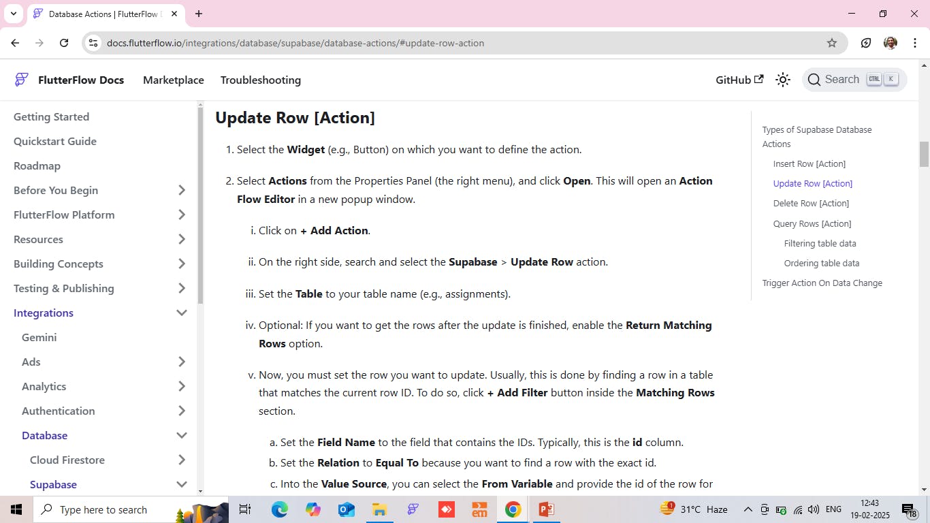Jump to Filtering table data

coord(820,243)
